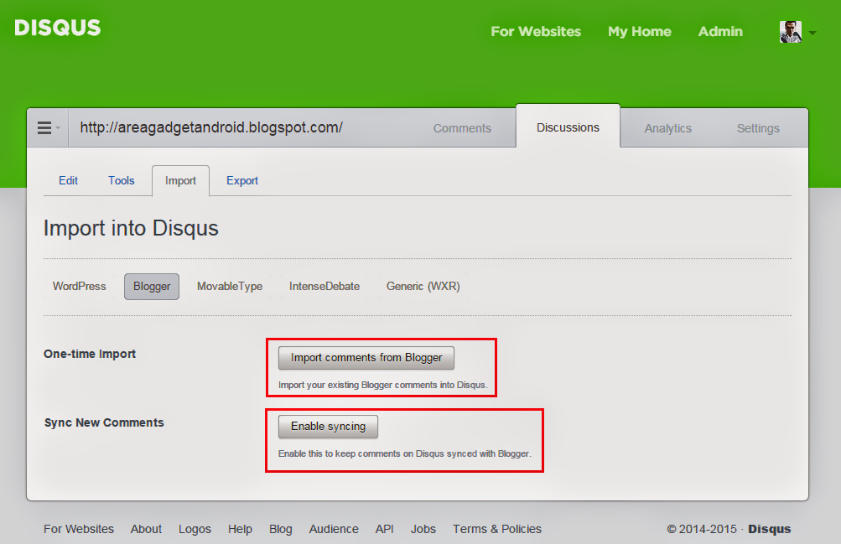Click the Enable syncing button
The image size is (841, 544).
328,426
